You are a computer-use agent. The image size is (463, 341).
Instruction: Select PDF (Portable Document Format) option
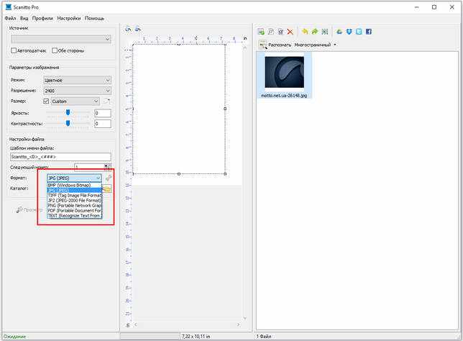(75, 210)
